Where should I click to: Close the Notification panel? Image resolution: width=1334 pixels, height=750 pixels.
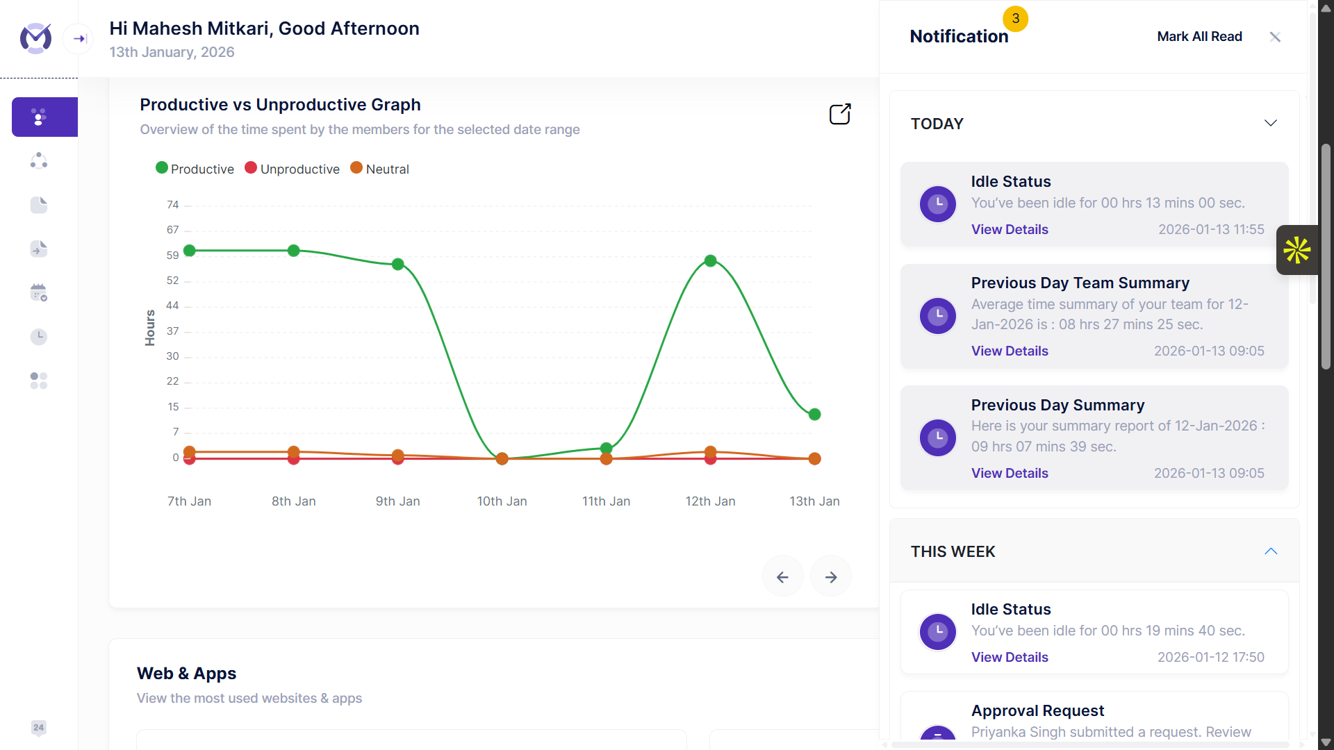[x=1275, y=37]
